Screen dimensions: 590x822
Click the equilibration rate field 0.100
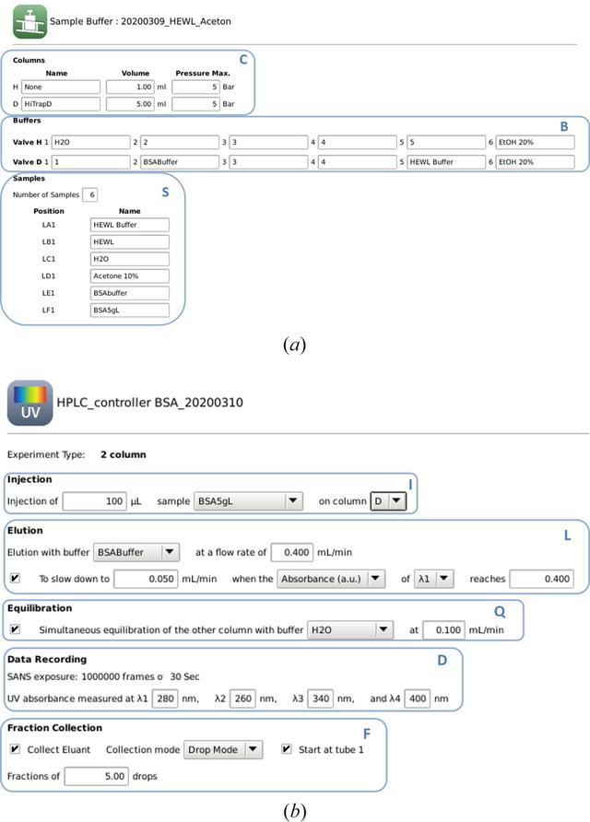point(443,629)
